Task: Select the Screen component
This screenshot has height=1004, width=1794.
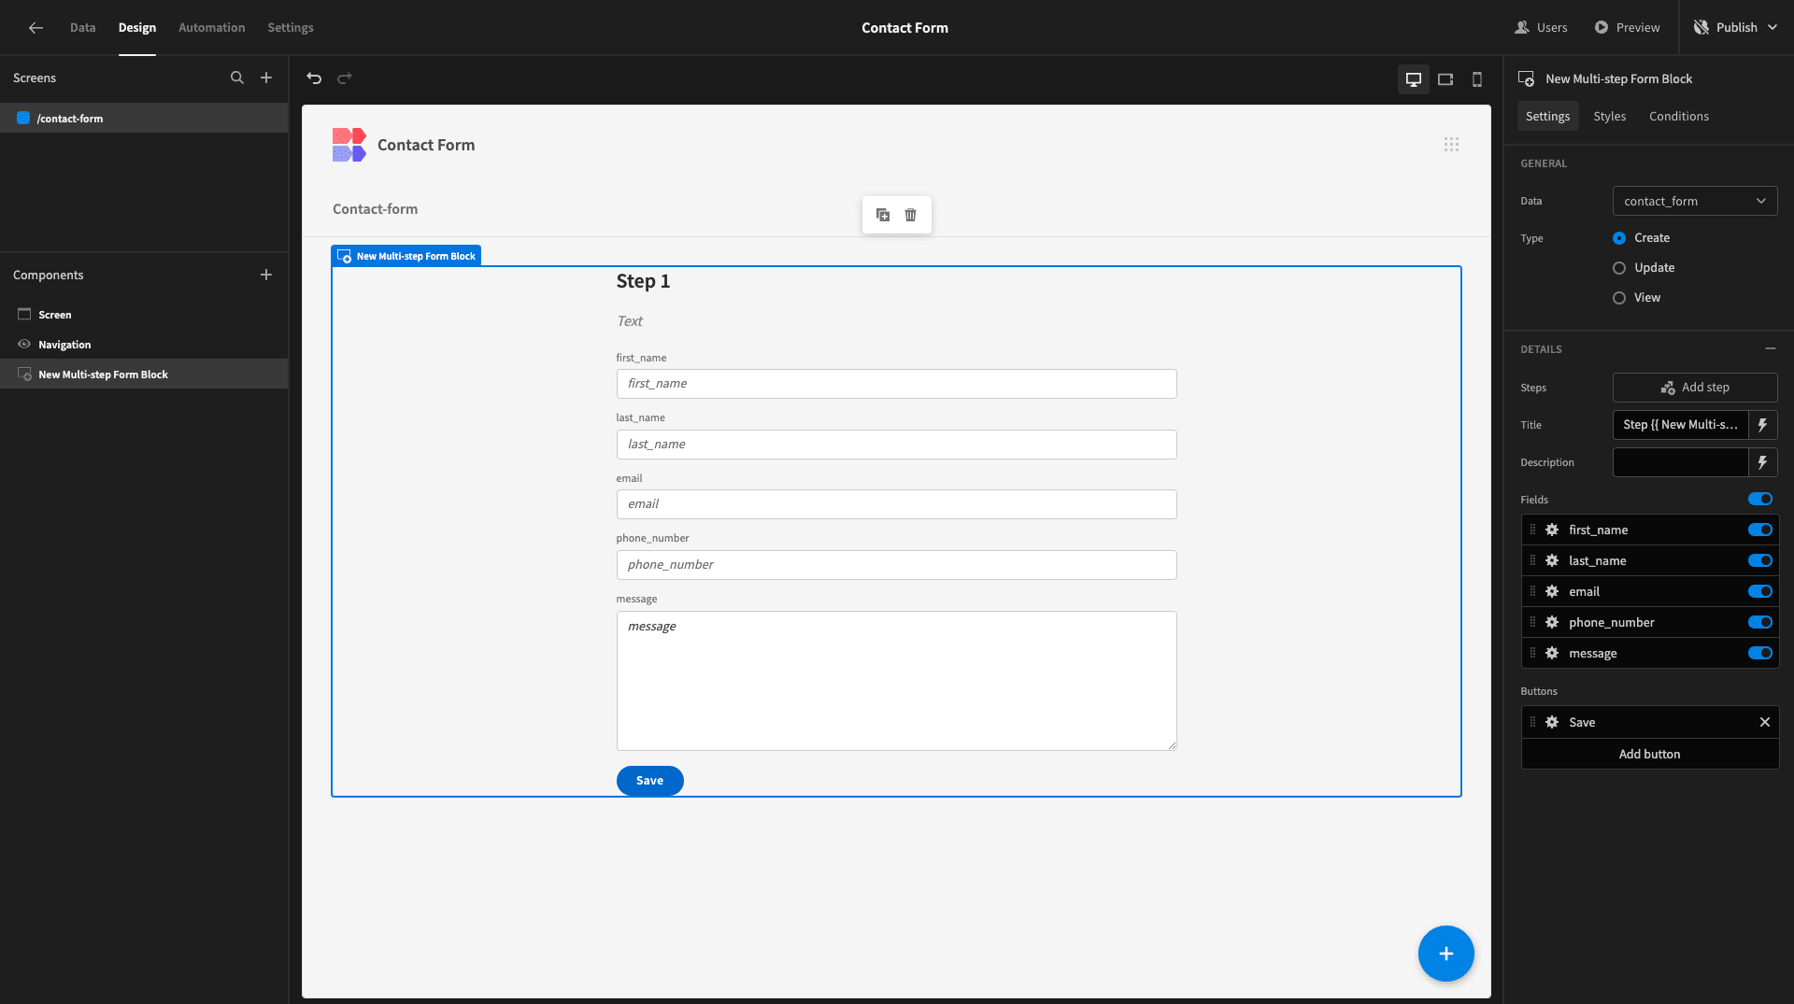Action: pyautogui.click(x=144, y=315)
